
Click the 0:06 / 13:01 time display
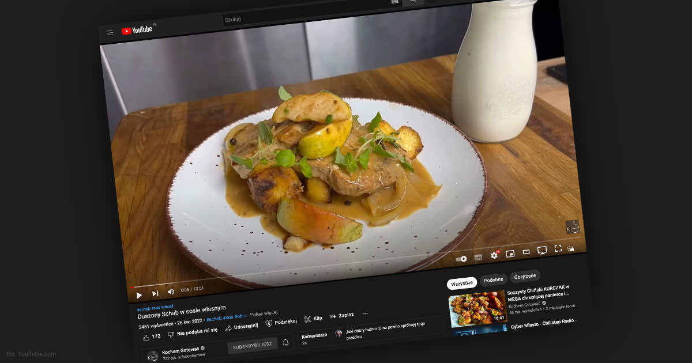pos(192,289)
